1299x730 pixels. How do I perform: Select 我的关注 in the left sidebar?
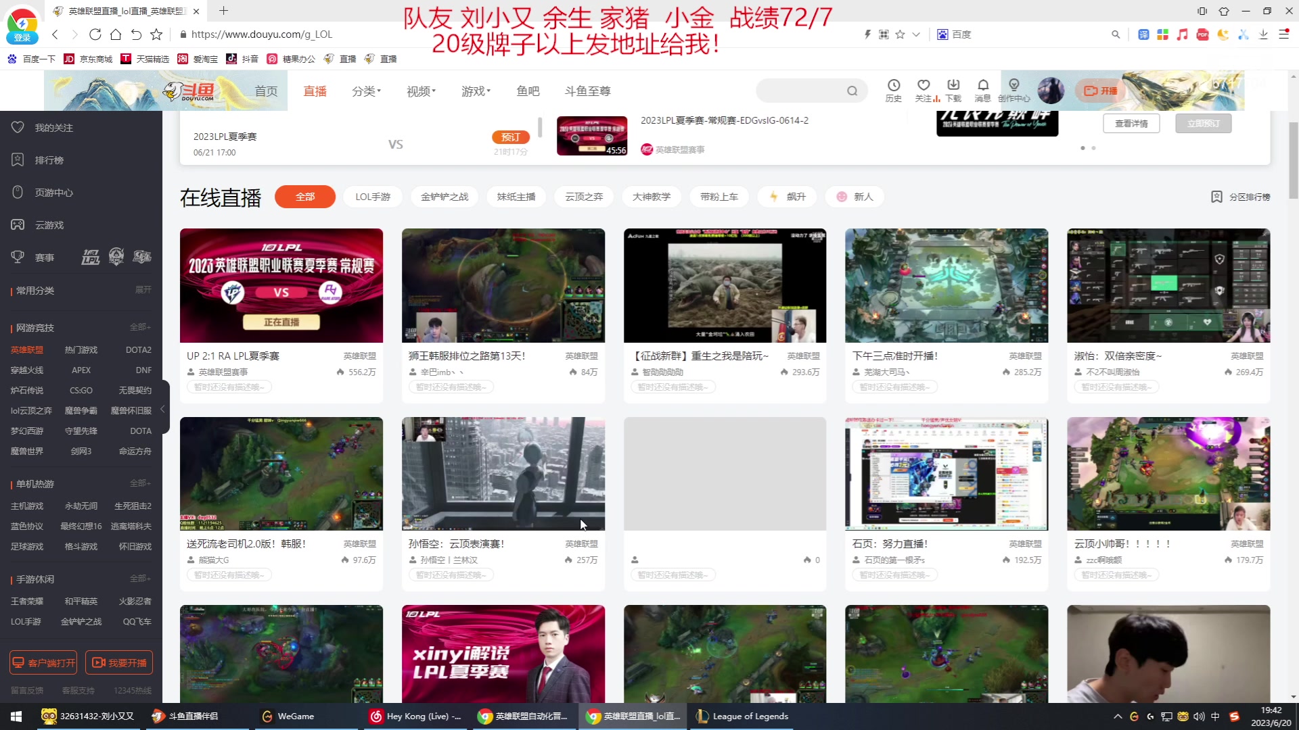coord(55,127)
